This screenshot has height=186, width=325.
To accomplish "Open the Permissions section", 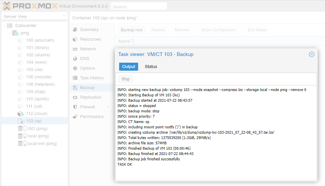I will 92,117.
